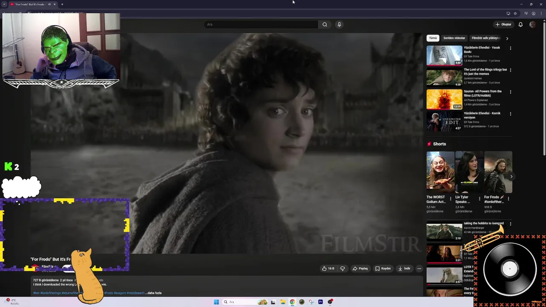This screenshot has width=546, height=307.
Task: Like the video with the thumbs-up button
Action: click(328, 269)
